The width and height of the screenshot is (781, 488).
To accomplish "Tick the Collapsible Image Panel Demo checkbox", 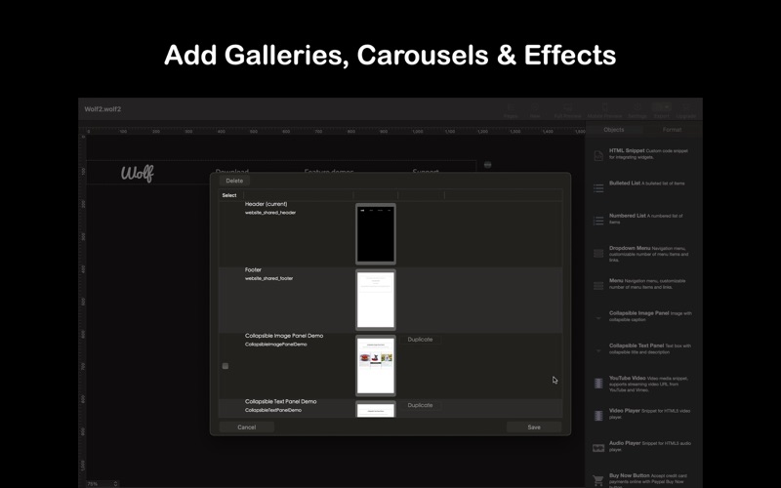I will [226, 366].
